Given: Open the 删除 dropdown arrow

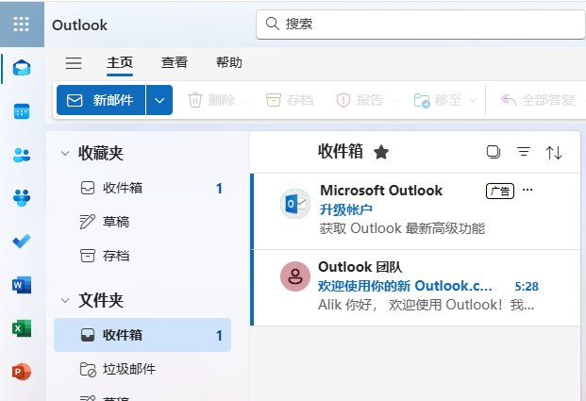Looking at the screenshot, I should click(x=246, y=101).
